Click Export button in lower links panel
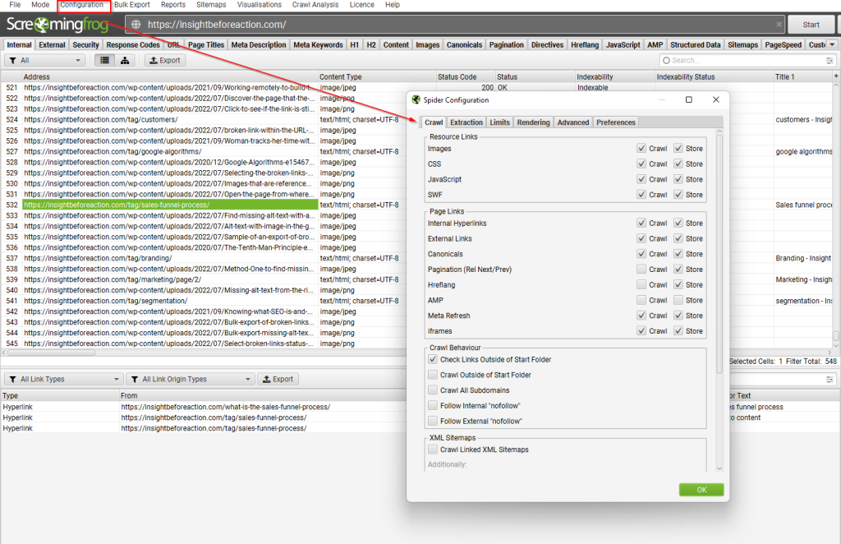This screenshot has height=544, width=841. tap(278, 380)
